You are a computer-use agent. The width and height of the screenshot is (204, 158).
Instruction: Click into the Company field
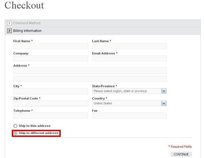pyautogui.click(x=51, y=58)
